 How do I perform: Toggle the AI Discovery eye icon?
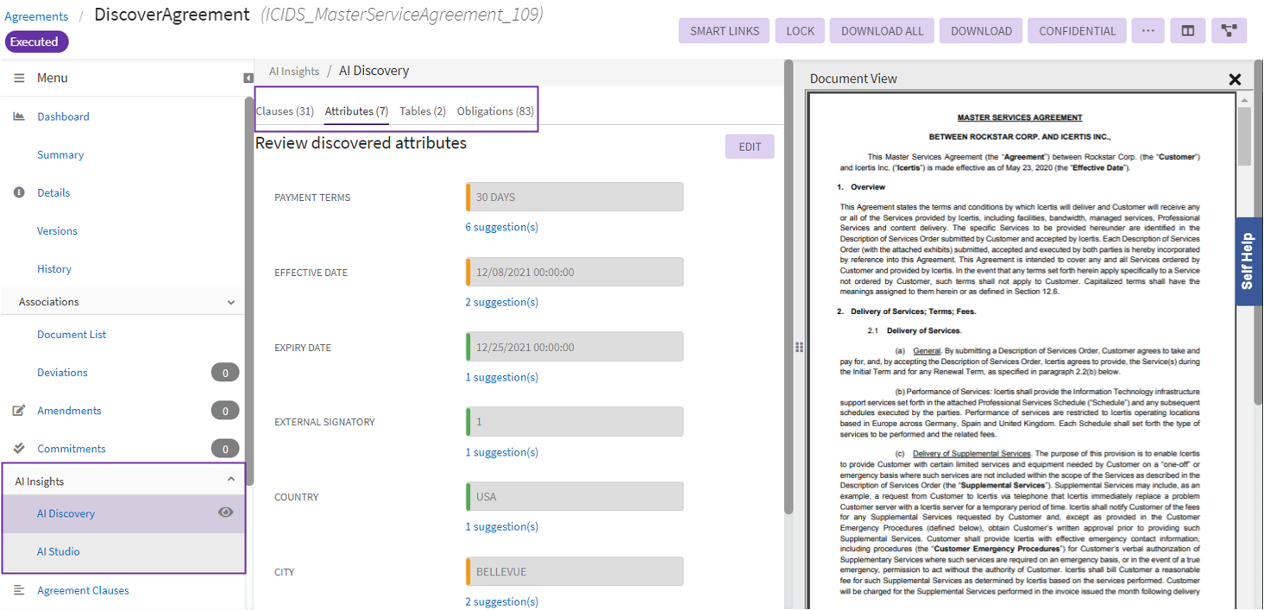pyautogui.click(x=225, y=513)
